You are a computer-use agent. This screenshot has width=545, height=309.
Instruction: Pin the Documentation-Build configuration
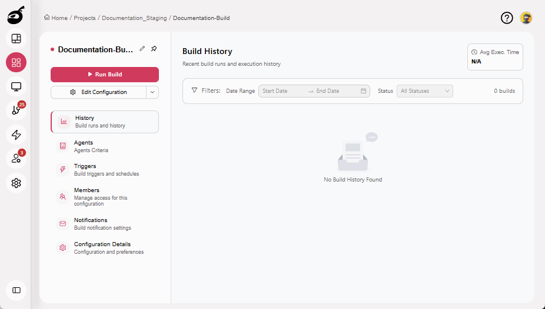click(x=154, y=49)
